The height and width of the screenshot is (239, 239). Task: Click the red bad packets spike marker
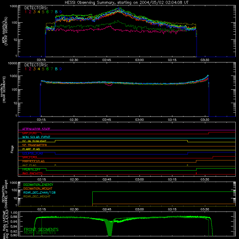point(196,173)
